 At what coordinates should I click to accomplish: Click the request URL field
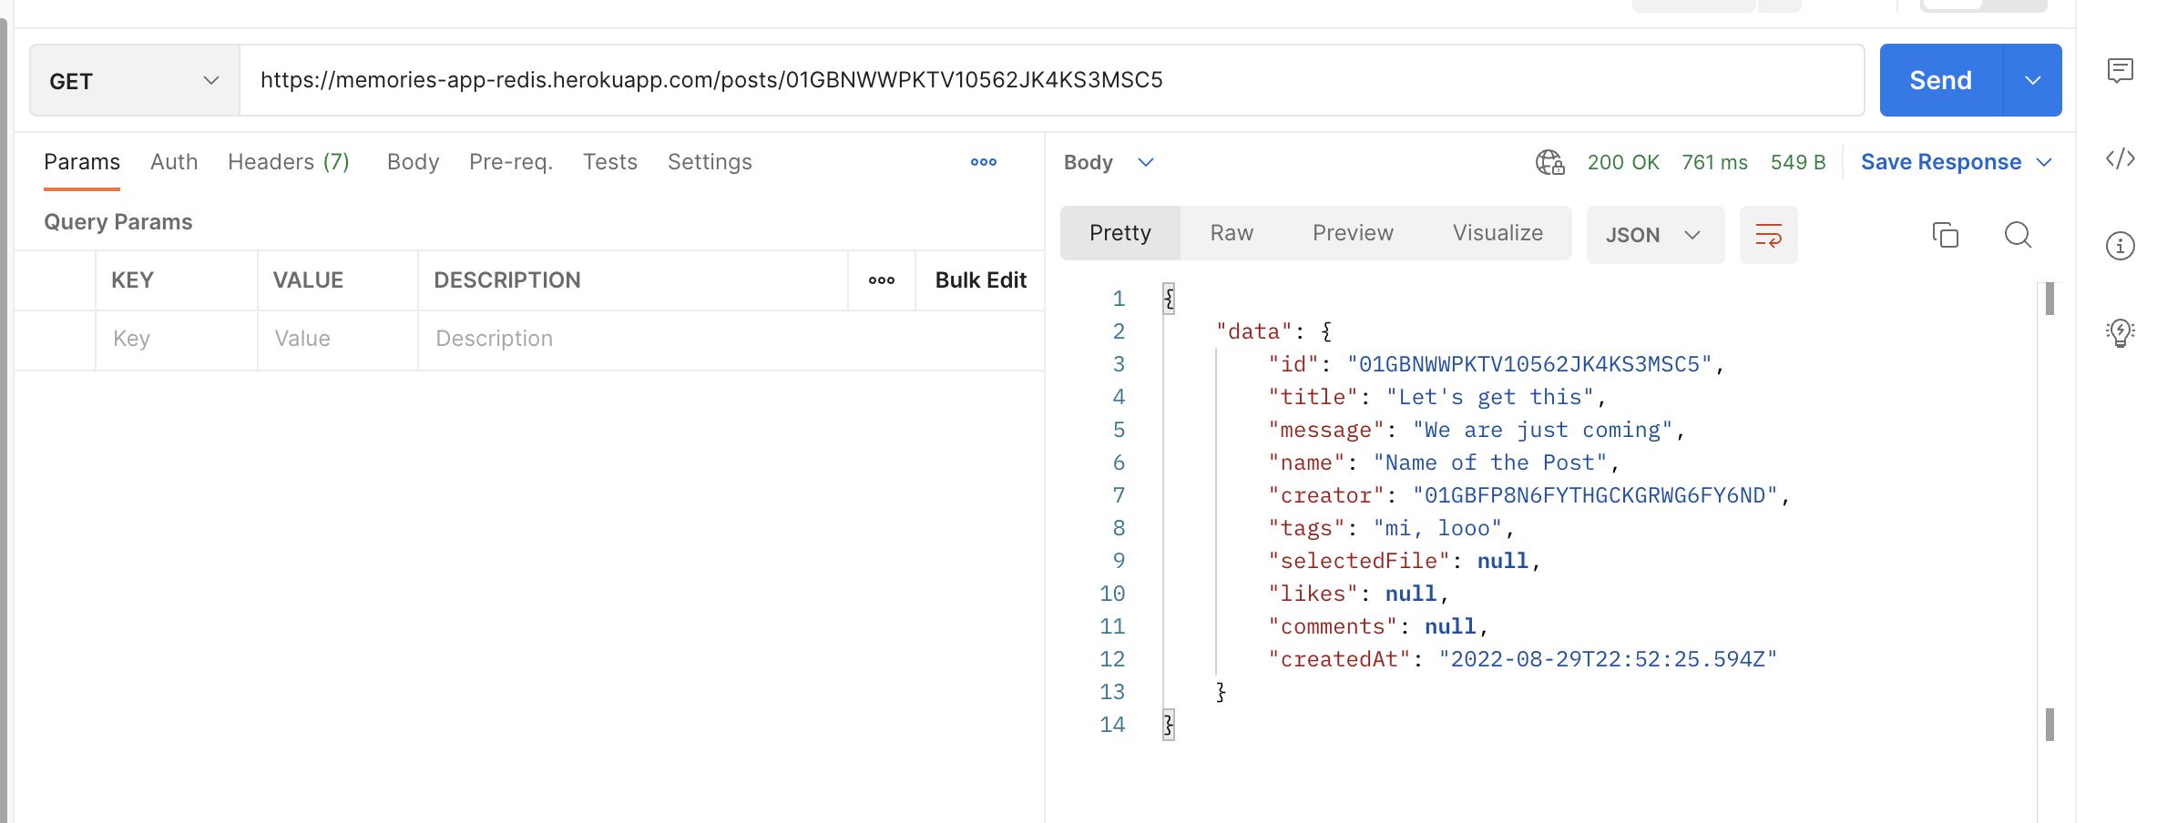pos(1052,80)
